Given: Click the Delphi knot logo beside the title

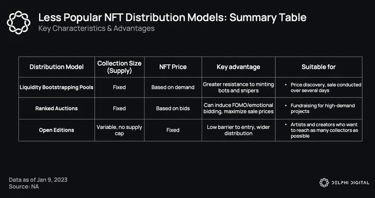Looking at the screenshot, I should [19, 22].
